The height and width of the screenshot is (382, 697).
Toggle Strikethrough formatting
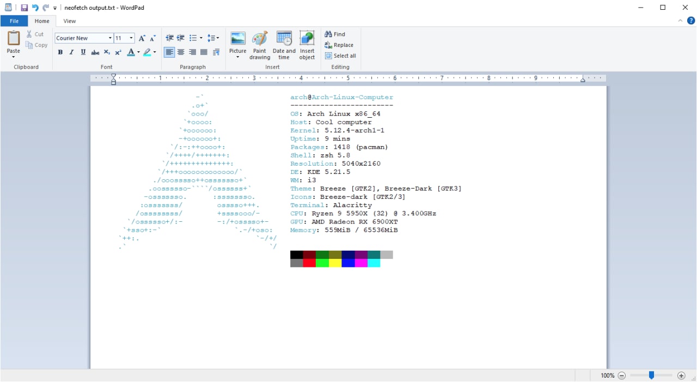pyautogui.click(x=95, y=52)
